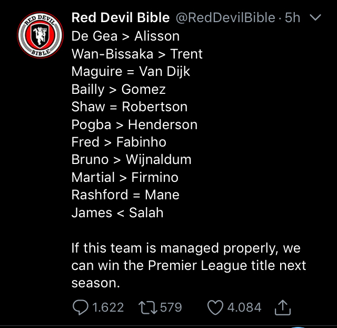Click the 'Wan-Bissaka > Trent' text line
Screen dimensions: 337x328
pos(137,54)
